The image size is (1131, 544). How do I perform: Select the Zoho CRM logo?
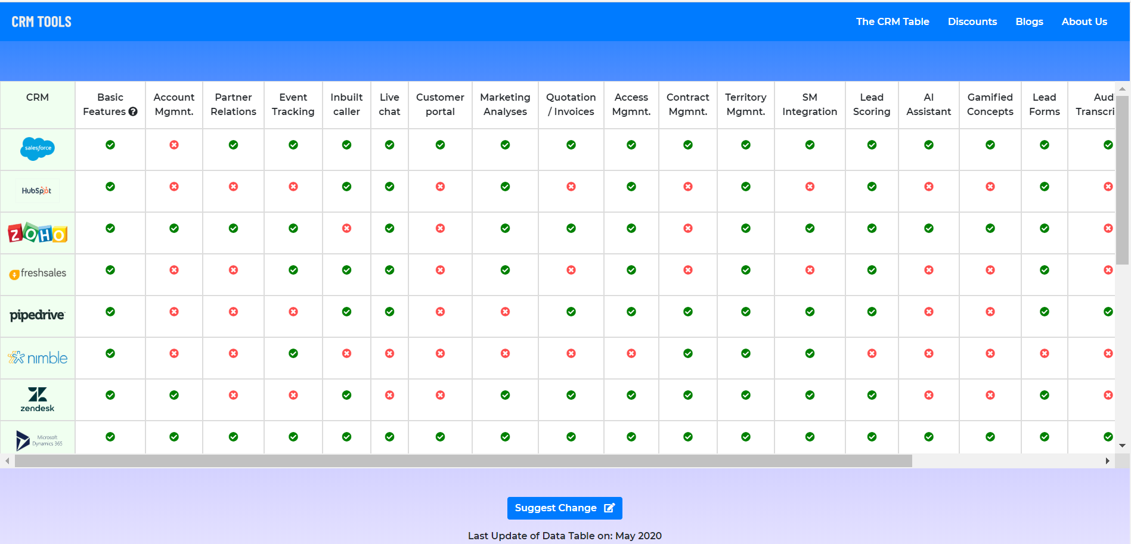tap(37, 233)
